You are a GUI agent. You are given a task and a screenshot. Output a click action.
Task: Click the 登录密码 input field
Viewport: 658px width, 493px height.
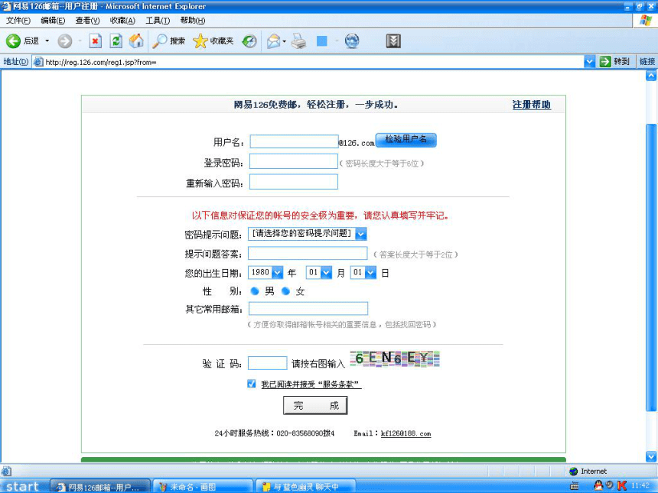[293, 161]
